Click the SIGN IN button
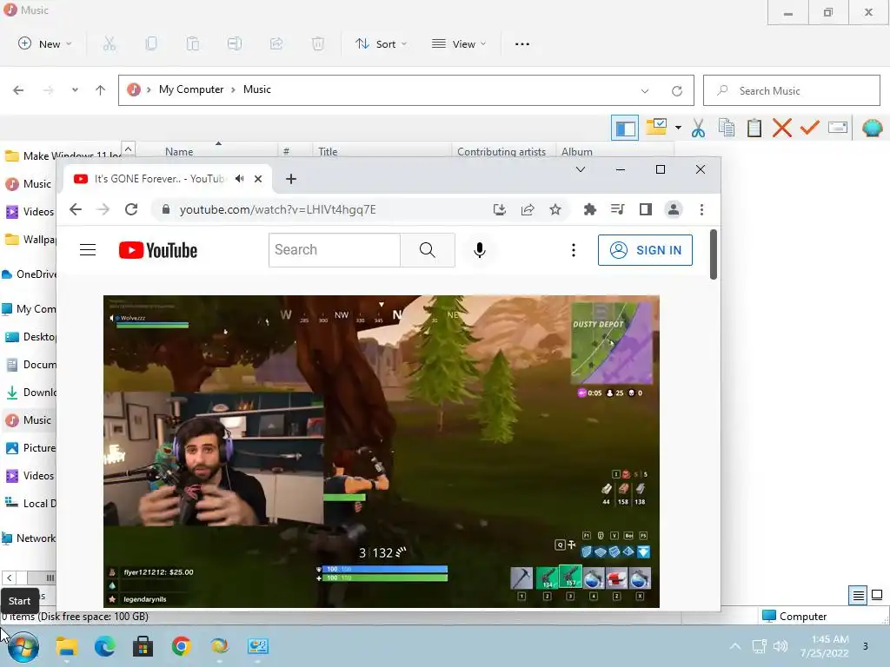Screen dimensions: 890x667 coord(645,250)
